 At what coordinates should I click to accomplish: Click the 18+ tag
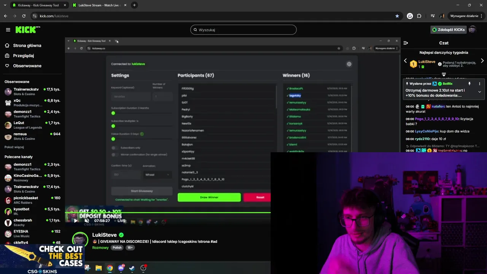[x=130, y=247]
